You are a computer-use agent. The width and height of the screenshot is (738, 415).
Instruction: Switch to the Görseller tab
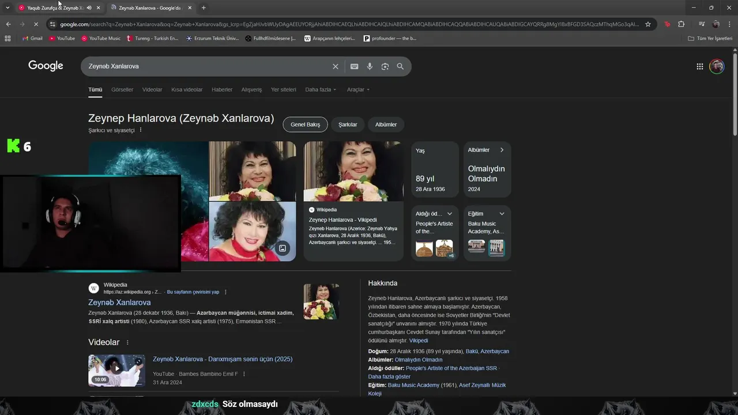click(x=122, y=89)
